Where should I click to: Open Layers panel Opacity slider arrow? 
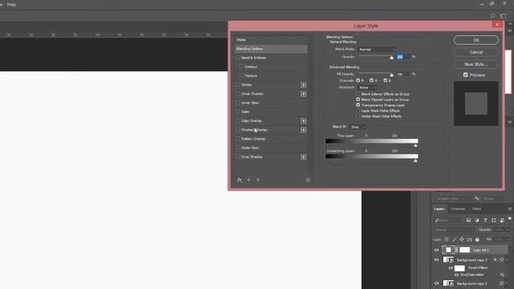coord(508,230)
